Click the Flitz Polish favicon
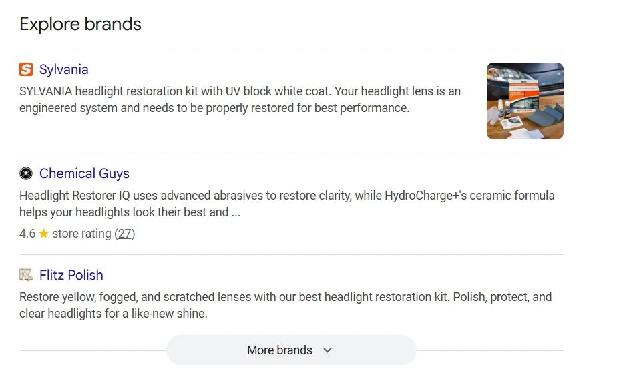 tap(26, 275)
